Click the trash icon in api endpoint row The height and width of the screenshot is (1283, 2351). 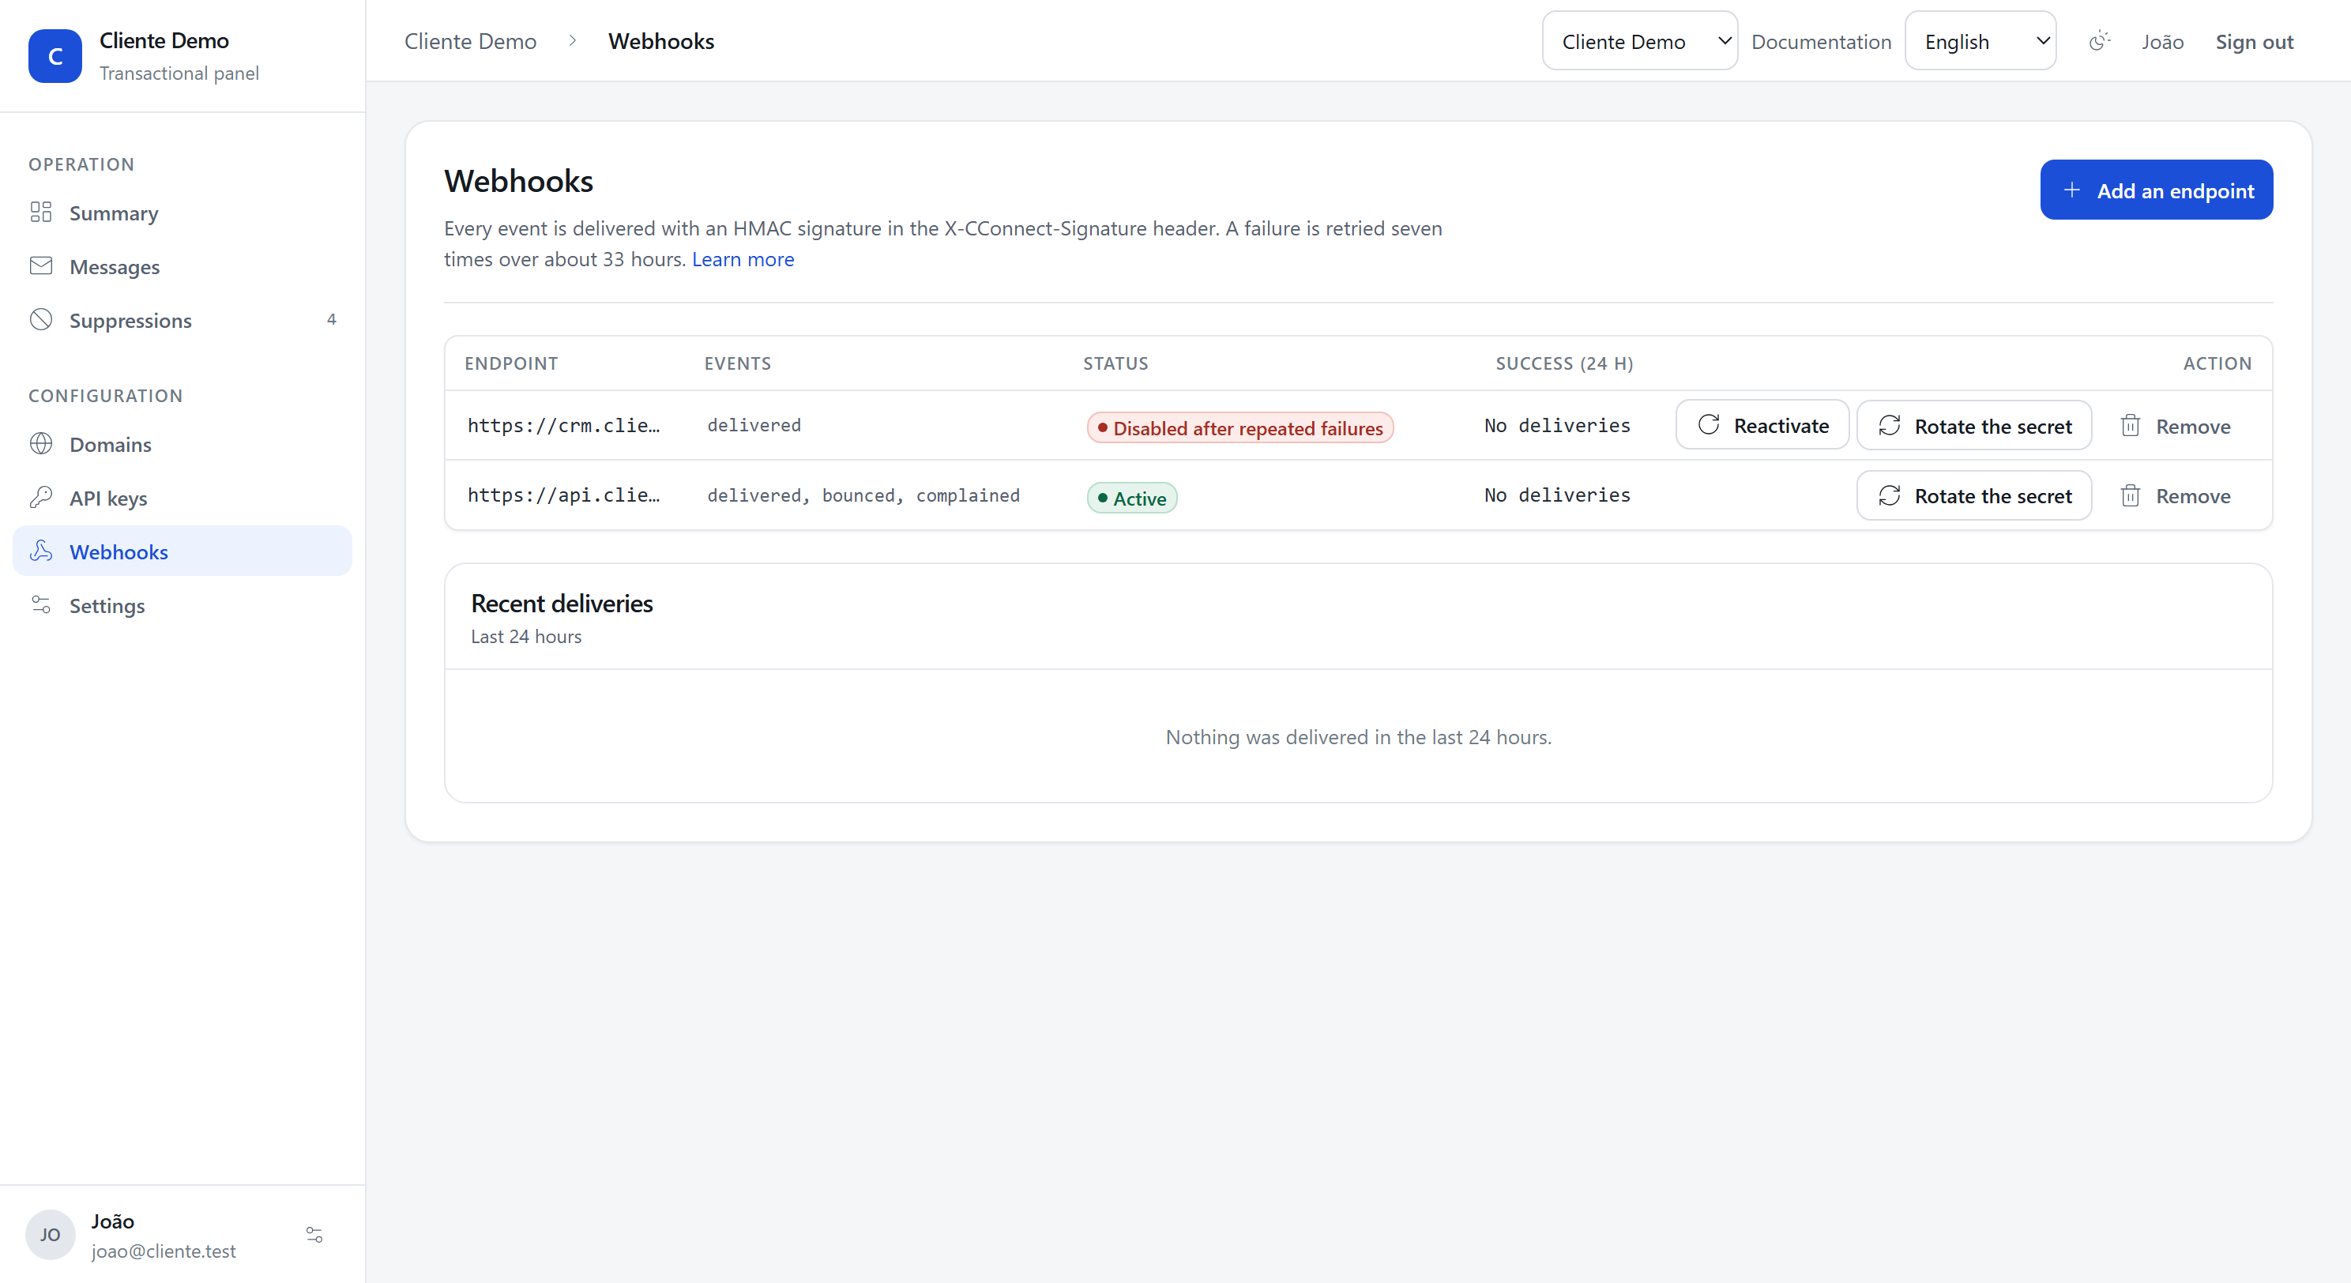tap(2130, 495)
